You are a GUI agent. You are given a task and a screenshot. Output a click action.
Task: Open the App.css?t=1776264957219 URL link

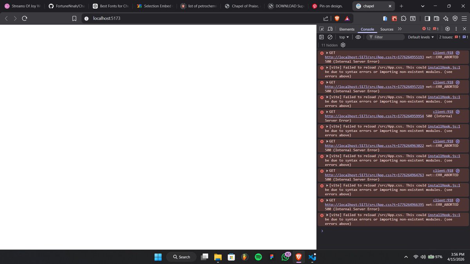[x=374, y=86]
